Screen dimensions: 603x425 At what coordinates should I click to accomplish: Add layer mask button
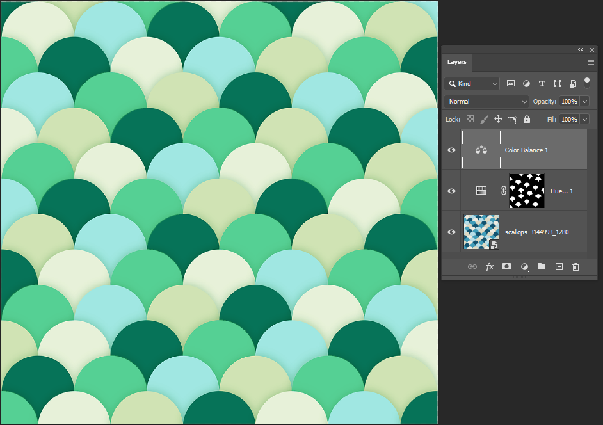507,266
